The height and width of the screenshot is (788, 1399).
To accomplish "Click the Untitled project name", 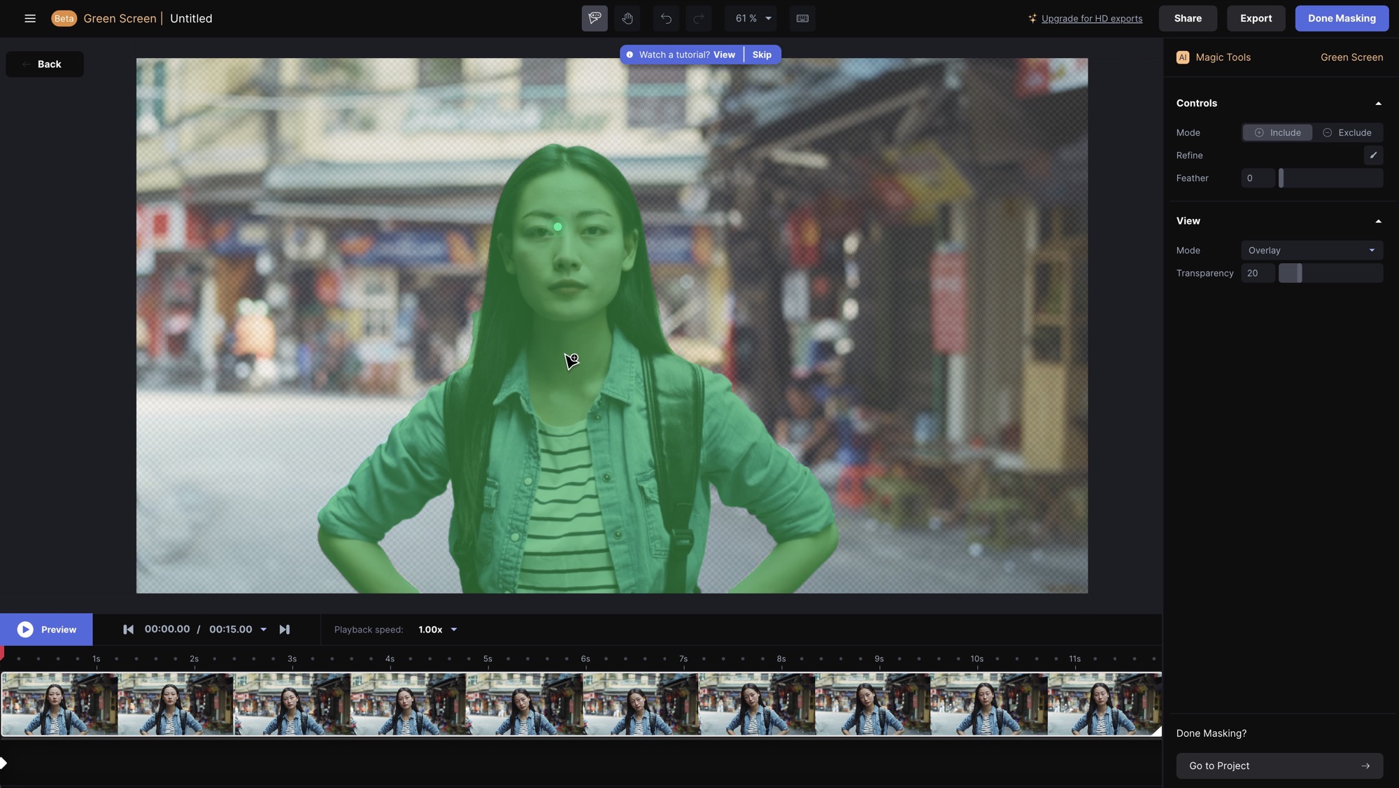I will tap(191, 18).
